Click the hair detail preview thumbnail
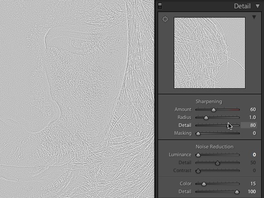The height and width of the screenshot is (198, 264). click(209, 53)
